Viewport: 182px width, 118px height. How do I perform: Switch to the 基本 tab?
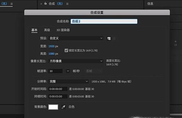pyautogui.click(x=34, y=30)
